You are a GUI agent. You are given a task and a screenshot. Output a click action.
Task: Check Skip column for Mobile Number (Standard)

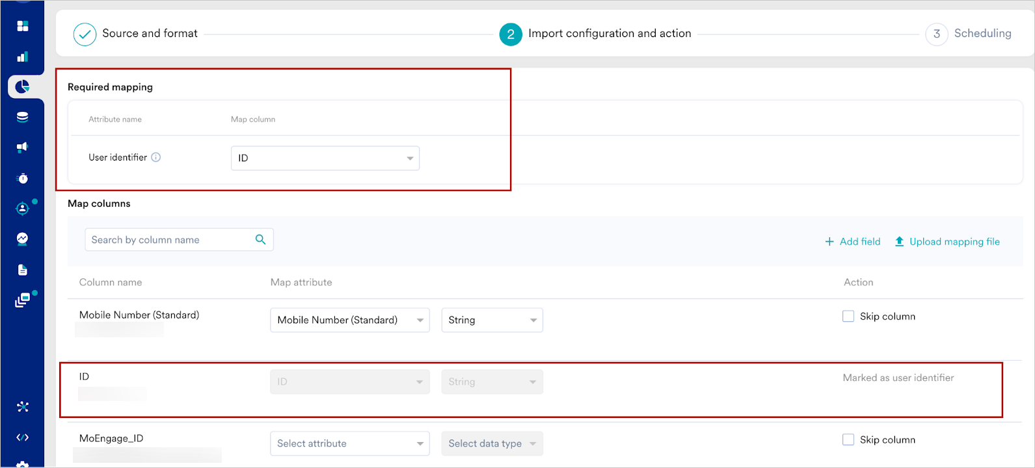pos(848,317)
